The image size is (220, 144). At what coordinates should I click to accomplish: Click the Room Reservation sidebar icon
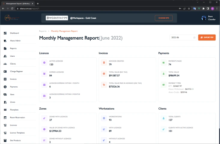coord(5,118)
